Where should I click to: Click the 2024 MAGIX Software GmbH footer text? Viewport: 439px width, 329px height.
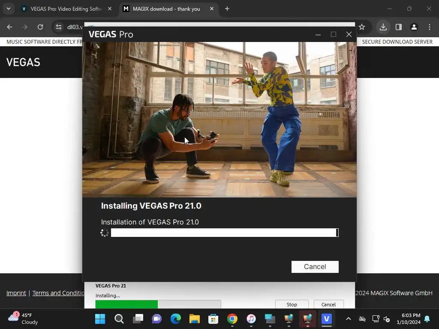(x=394, y=293)
